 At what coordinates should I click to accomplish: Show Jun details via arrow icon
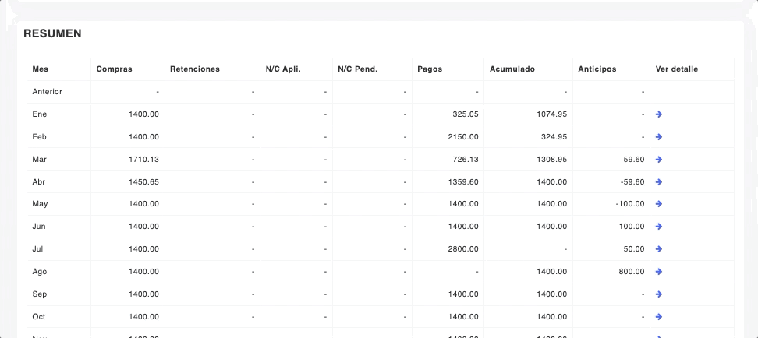pos(659,227)
